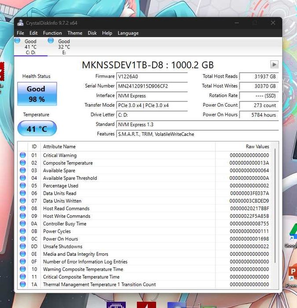This screenshot has width=297, height=308.
Task: Click status orb for Media and Data Integrity Errors
Action: [23, 254]
